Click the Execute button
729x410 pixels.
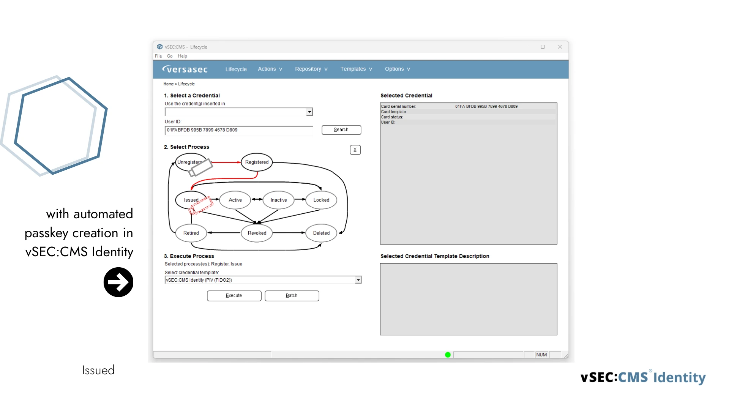click(234, 296)
